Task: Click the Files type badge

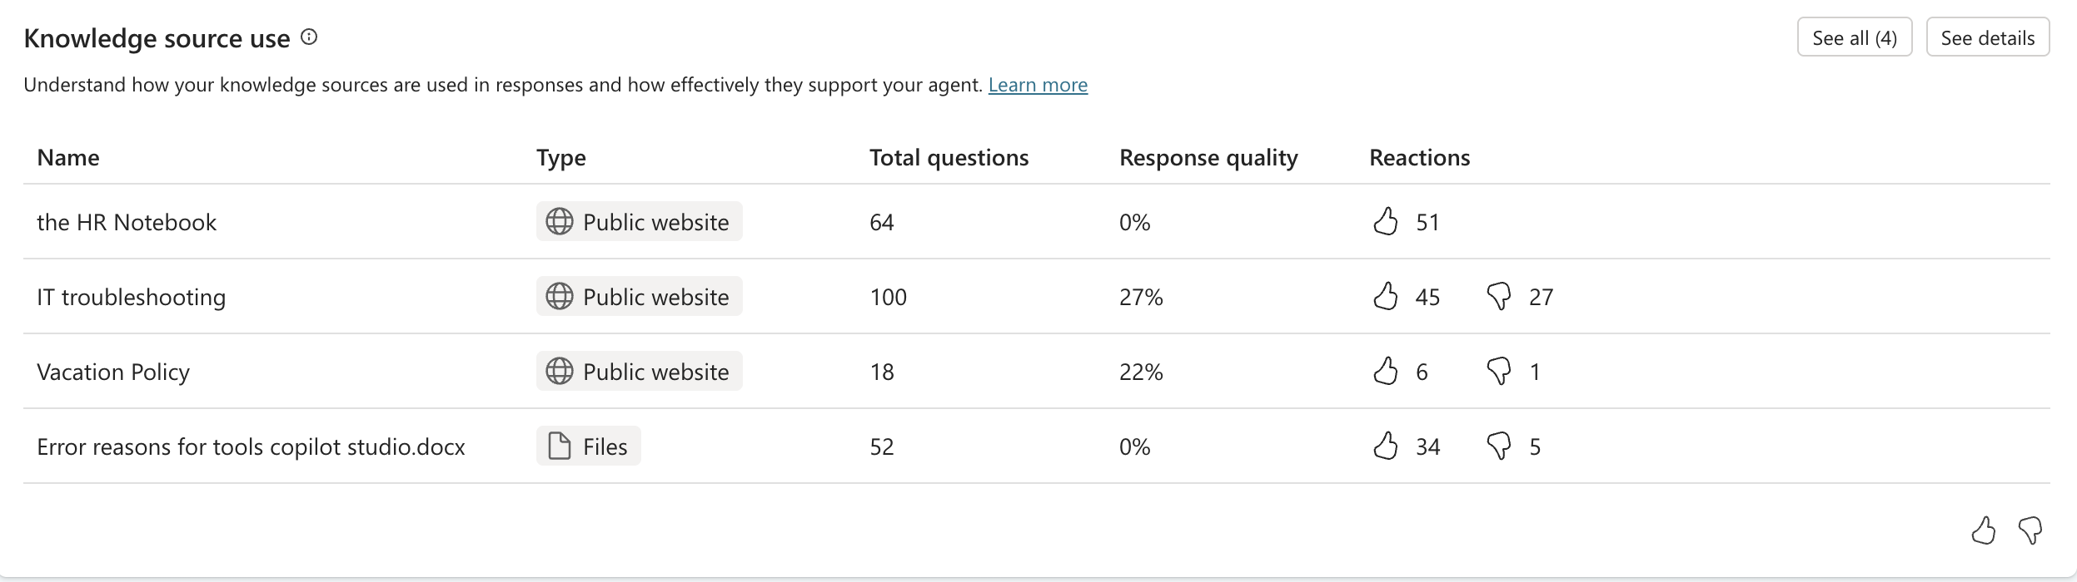Action: click(x=589, y=446)
